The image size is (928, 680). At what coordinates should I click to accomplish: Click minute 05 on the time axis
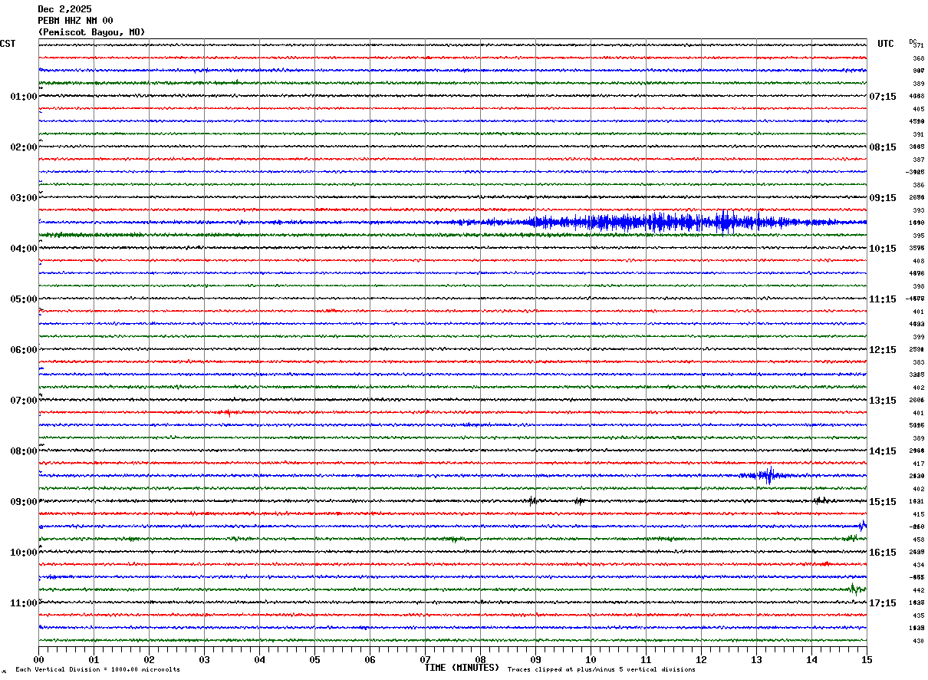point(315,659)
